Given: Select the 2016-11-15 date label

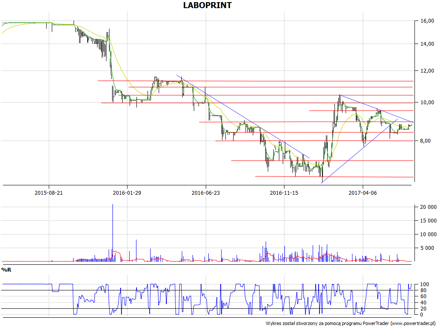Looking at the screenshot, I should pos(284,193).
